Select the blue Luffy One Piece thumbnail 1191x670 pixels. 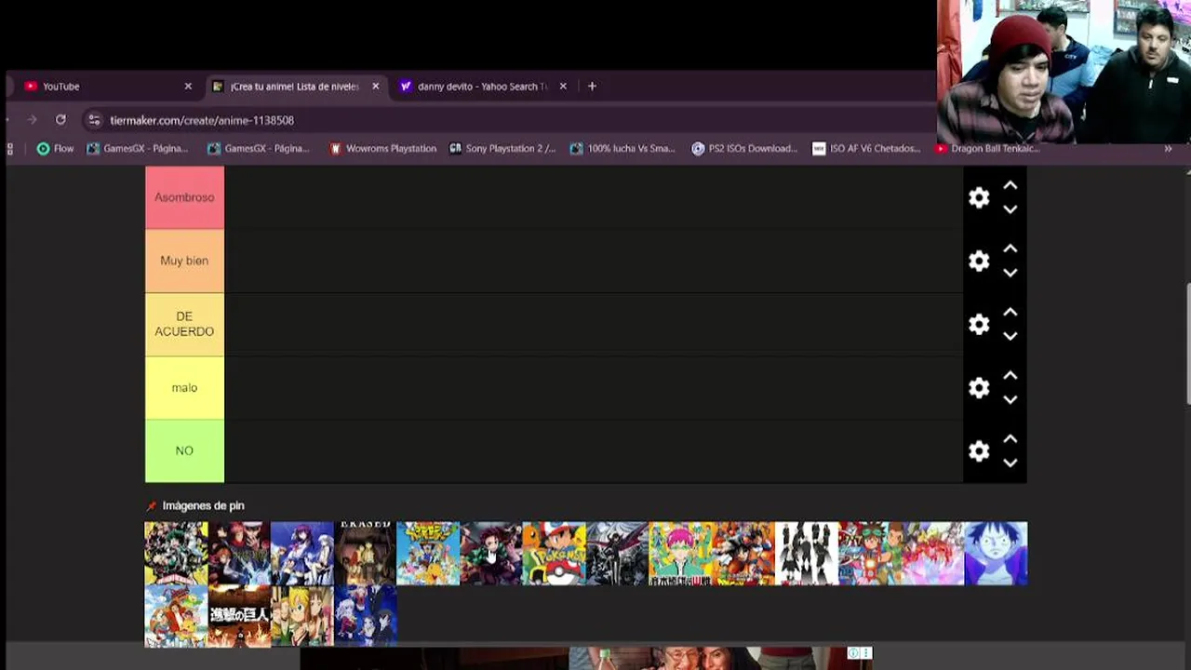point(996,553)
